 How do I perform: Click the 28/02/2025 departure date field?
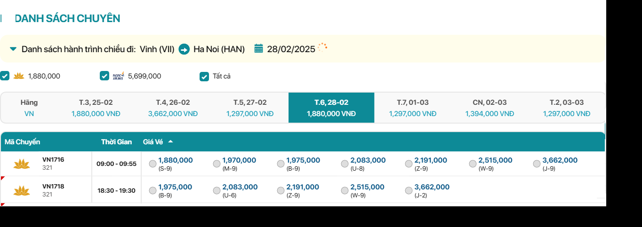(291, 49)
